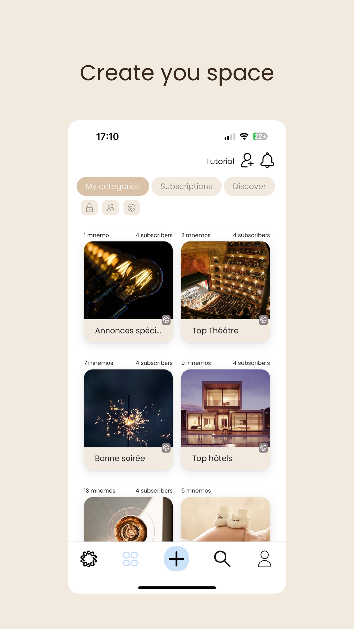Tap the plus create button
The height and width of the screenshot is (629, 354).
176,559
